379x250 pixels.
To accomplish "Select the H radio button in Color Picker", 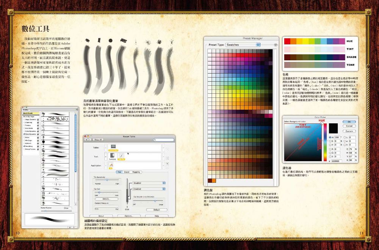I will tap(330, 137).
